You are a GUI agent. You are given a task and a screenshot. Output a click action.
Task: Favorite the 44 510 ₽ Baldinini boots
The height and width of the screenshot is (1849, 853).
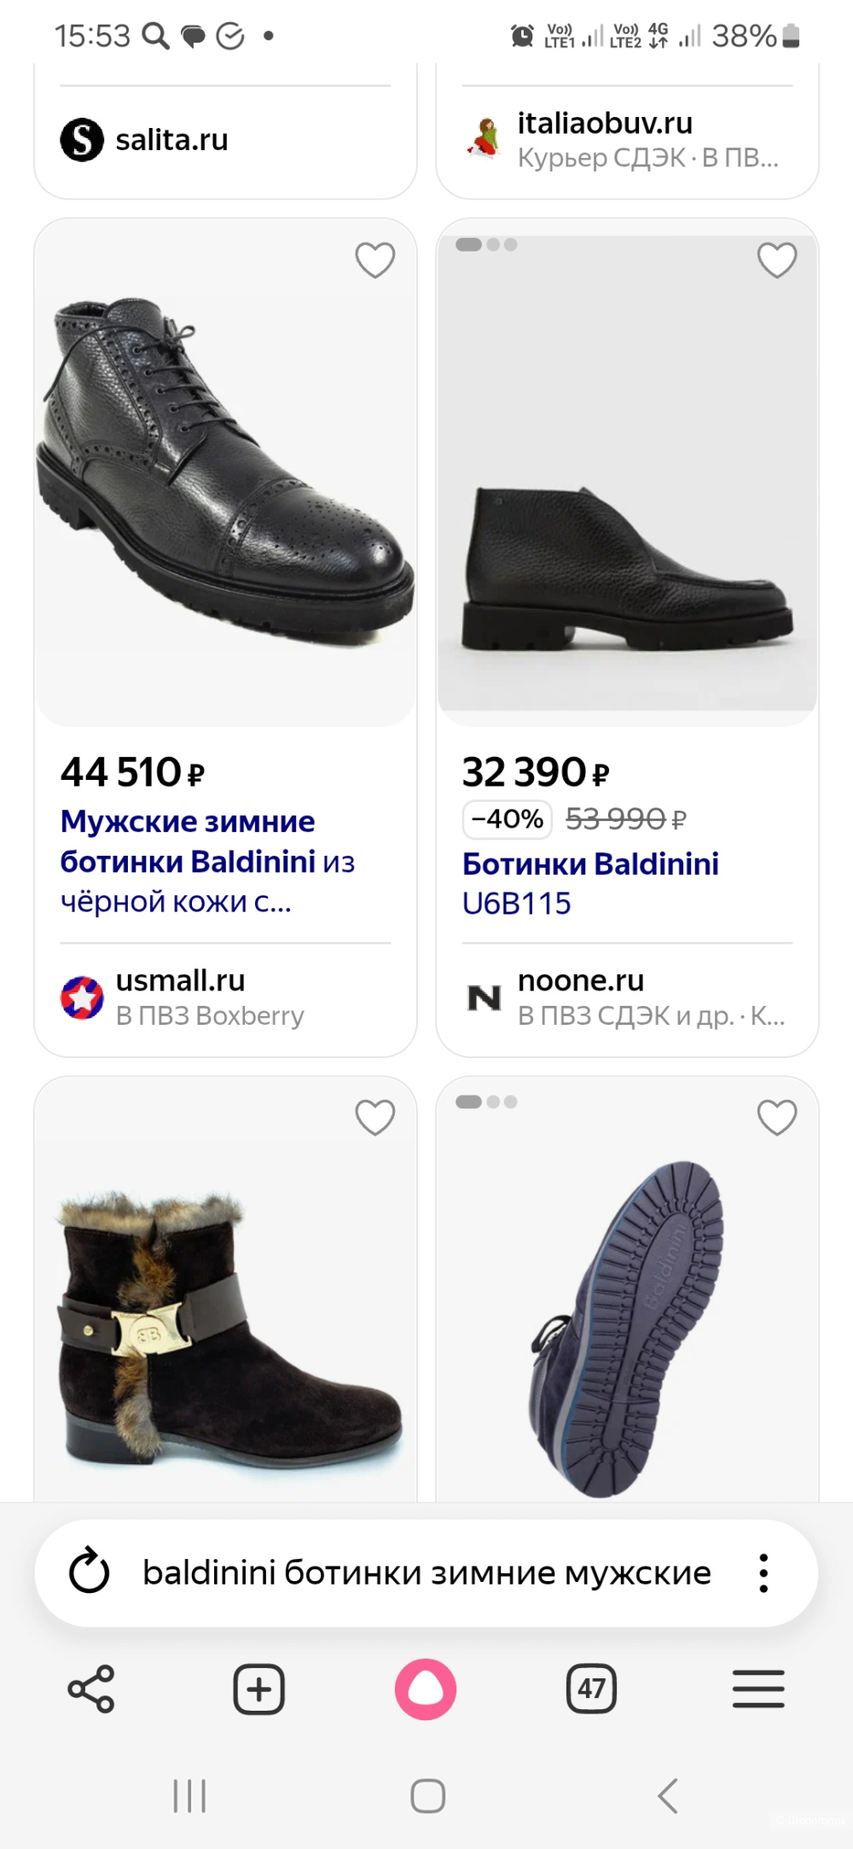click(x=374, y=260)
